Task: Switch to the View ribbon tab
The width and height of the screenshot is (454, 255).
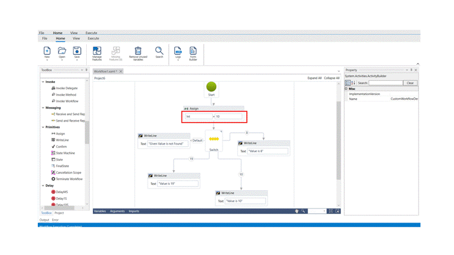Action: 76,38
